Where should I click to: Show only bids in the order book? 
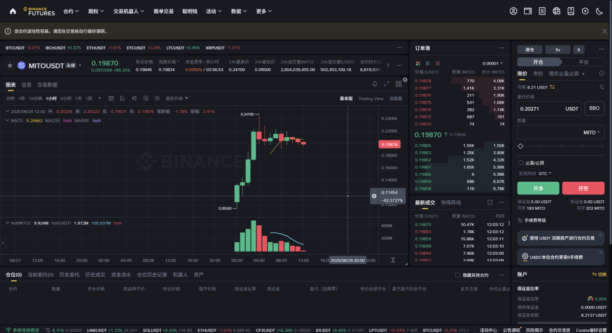point(428,63)
